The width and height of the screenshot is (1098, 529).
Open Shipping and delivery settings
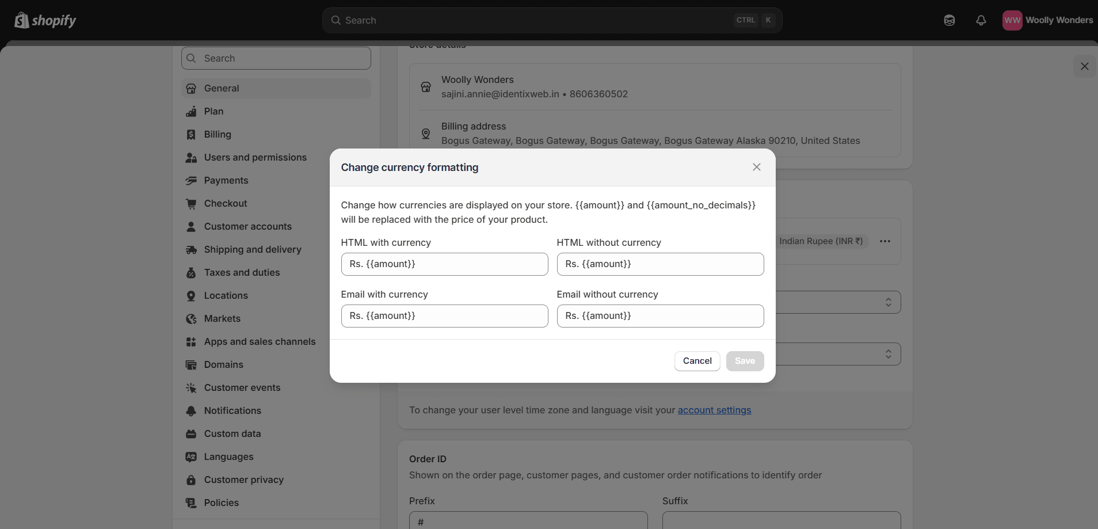click(x=276, y=249)
